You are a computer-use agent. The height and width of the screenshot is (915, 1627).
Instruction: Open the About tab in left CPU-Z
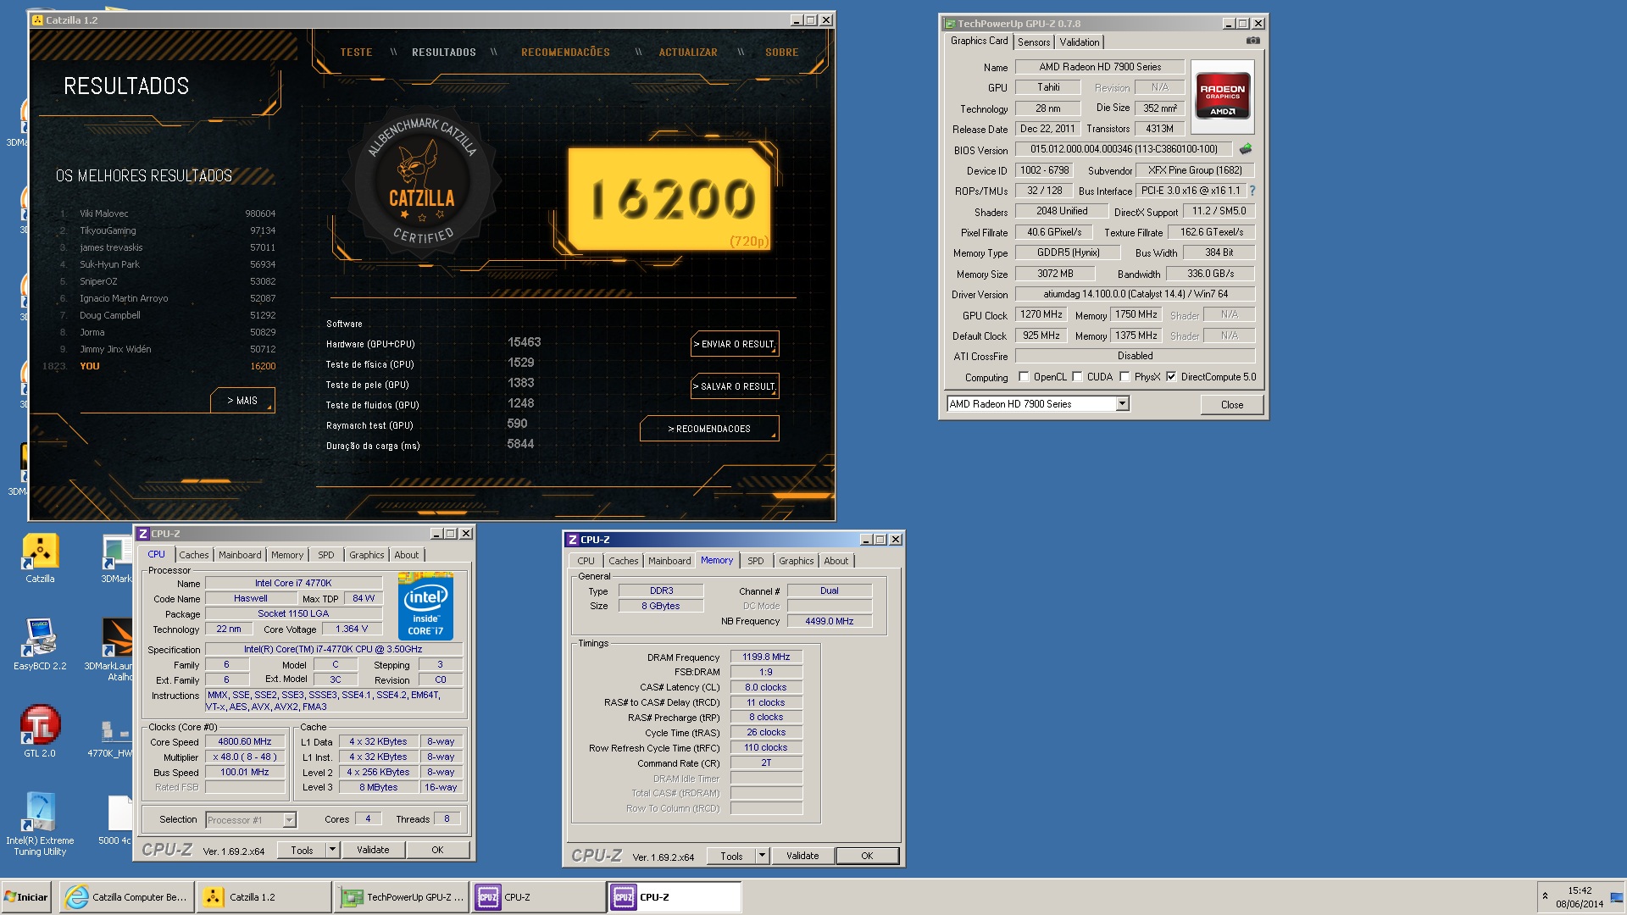406,555
